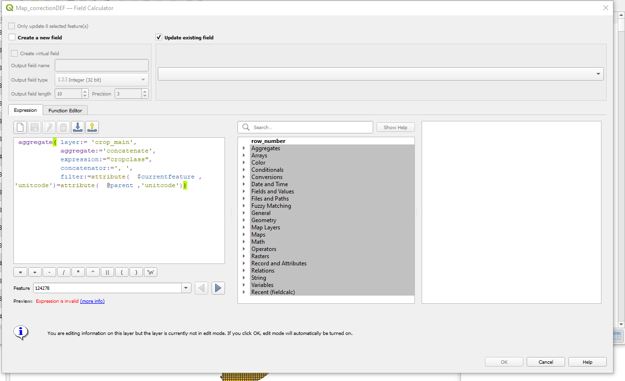Click the Cancel button
The width and height of the screenshot is (625, 381).
(x=546, y=362)
